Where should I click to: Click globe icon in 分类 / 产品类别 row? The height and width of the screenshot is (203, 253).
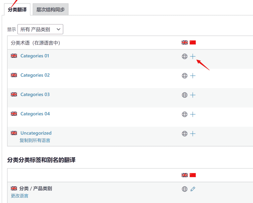(184, 189)
